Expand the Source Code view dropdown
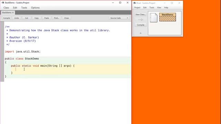This screenshot has height=124, width=221. [x=119, y=18]
